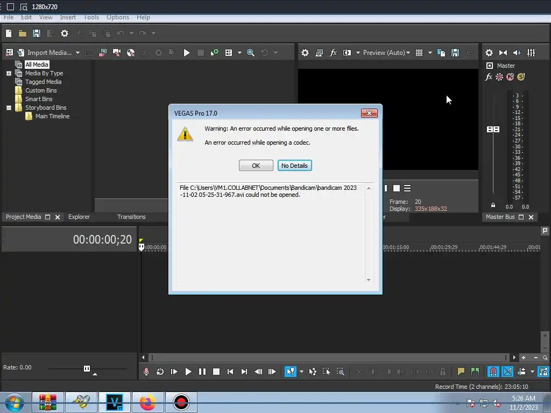Save the project using the floppy disk icon
The image size is (551, 413).
(x=37, y=33)
